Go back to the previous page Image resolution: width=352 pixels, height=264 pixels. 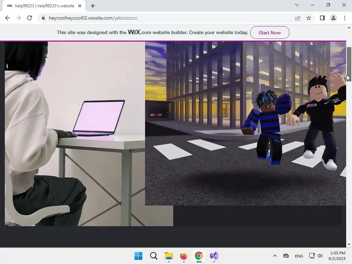point(8,18)
